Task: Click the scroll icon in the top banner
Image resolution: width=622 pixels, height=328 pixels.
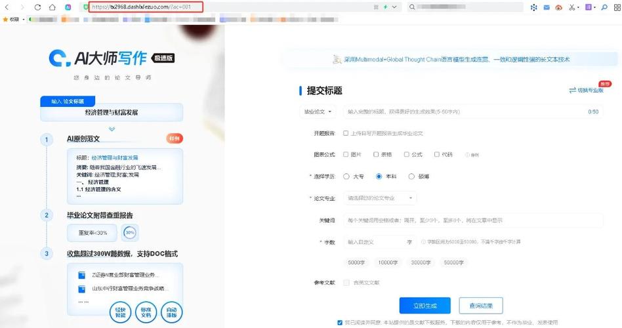Action: [337, 60]
